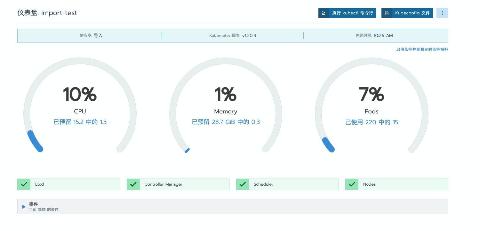Viewport: 480px width, 231px height.
Task: Click the Kubernetes 版本: v1.20.4 field
Action: pos(233,35)
